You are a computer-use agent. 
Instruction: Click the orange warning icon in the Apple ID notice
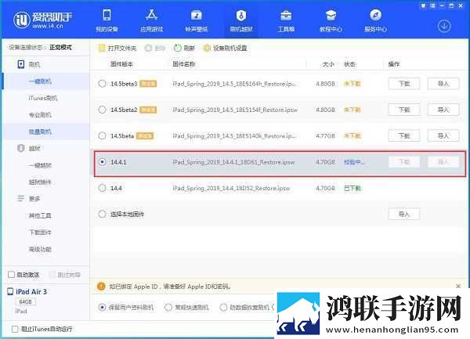101,287
